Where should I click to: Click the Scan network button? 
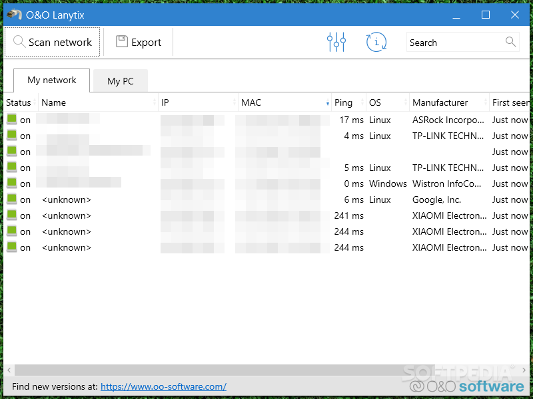click(53, 42)
